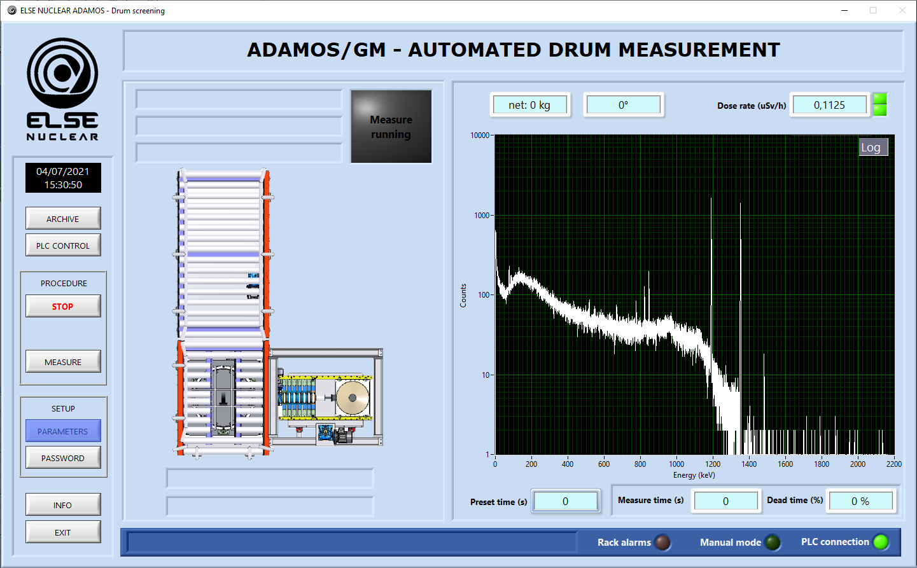
Task: Open the PASSWORD setup
Action: (x=63, y=458)
